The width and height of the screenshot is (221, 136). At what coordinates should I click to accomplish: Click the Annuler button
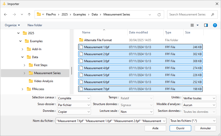205,128
